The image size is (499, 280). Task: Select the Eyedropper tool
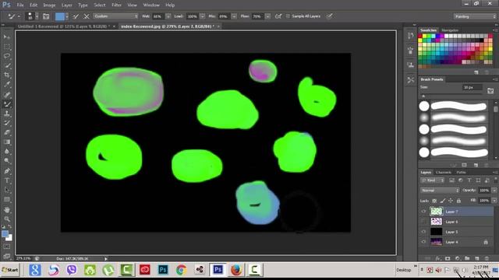[7, 85]
